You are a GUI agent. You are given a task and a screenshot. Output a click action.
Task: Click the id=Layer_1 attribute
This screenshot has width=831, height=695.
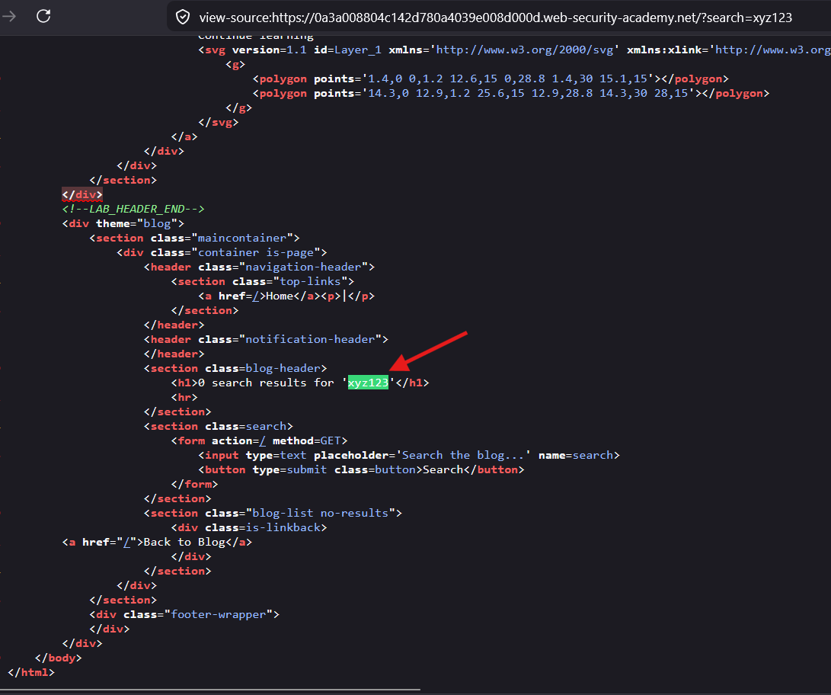click(347, 50)
